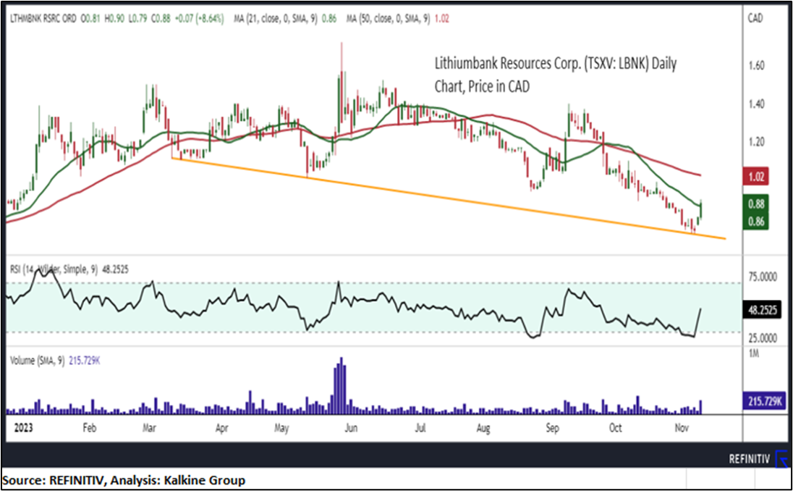The width and height of the screenshot is (793, 491).
Task: Click the May label on time axis
Action: click(281, 428)
